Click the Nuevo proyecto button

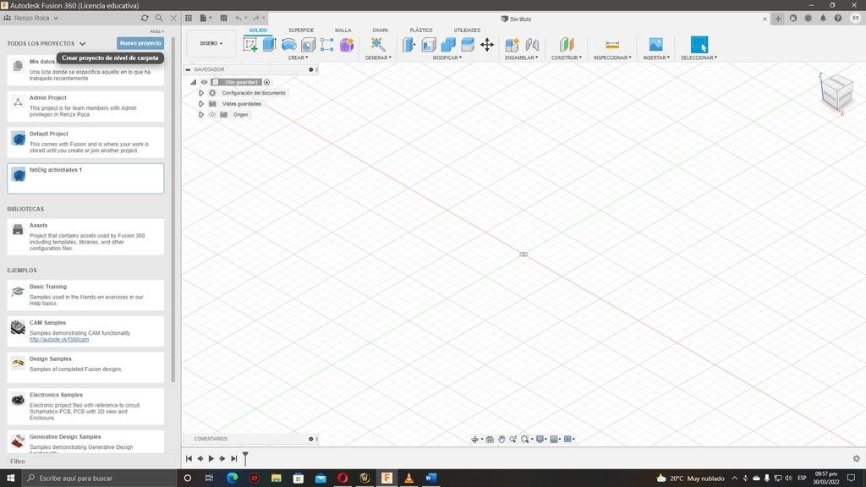point(140,43)
